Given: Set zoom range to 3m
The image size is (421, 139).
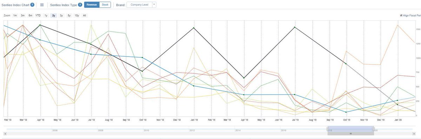Looking at the screenshot, I should click(23, 16).
